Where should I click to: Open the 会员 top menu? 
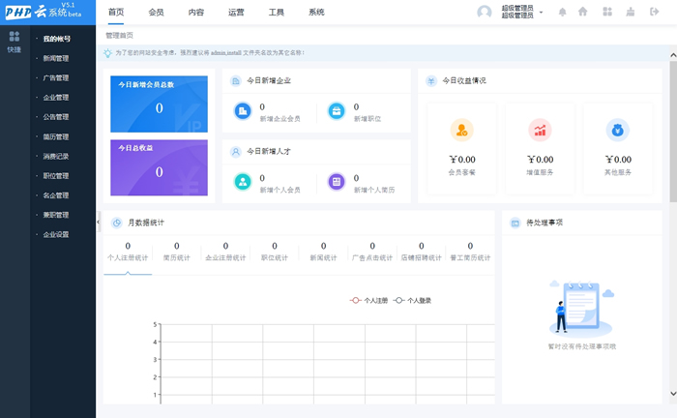(156, 12)
